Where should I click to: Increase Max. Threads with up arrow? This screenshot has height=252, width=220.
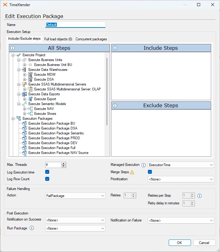64,164
